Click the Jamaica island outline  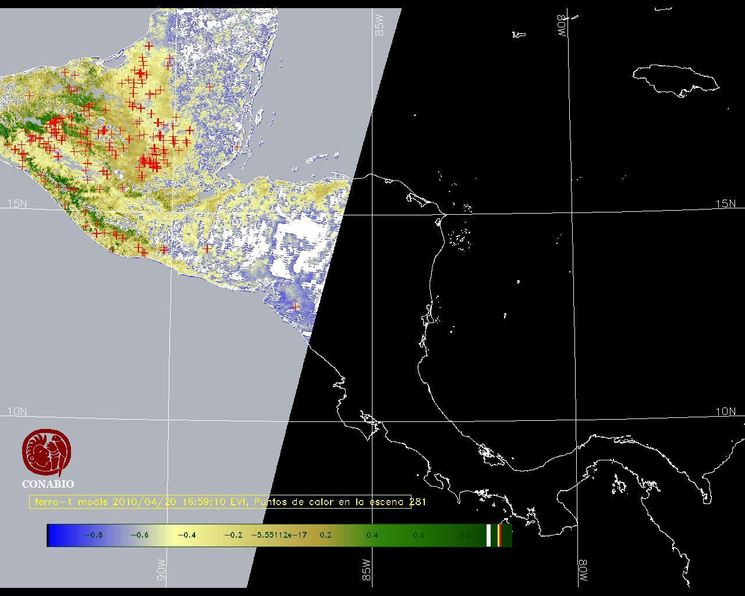tap(675, 79)
